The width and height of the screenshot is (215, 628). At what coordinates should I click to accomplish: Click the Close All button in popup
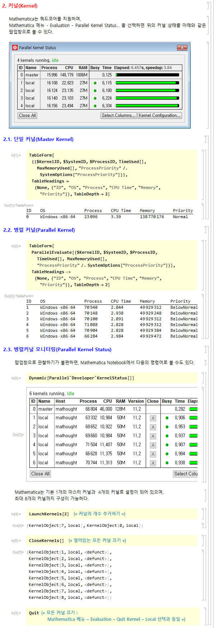pyautogui.click(x=27, y=116)
